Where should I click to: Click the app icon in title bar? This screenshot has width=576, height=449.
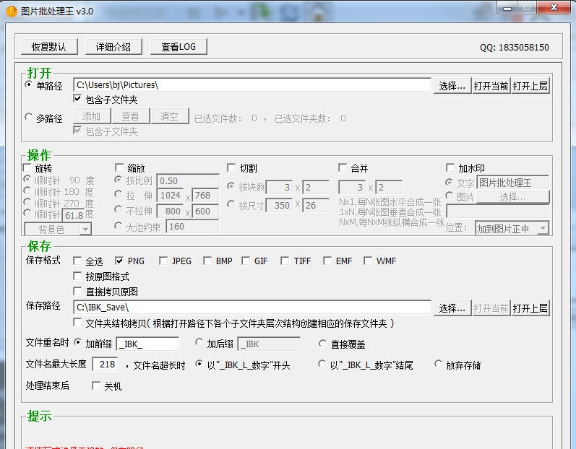click(12, 12)
